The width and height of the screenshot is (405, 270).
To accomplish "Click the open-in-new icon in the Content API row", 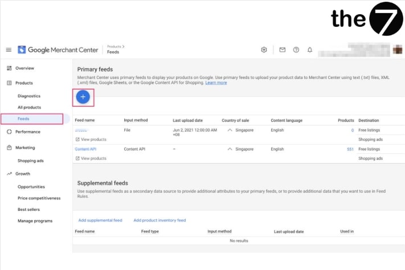I will [x=77, y=159].
